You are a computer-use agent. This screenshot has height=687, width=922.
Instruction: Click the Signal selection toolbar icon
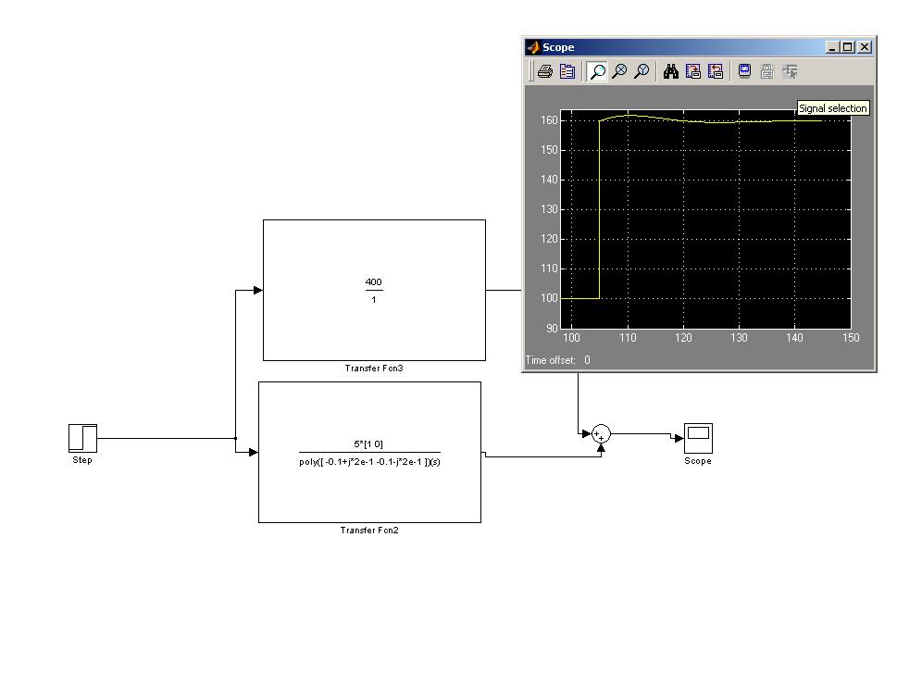790,72
